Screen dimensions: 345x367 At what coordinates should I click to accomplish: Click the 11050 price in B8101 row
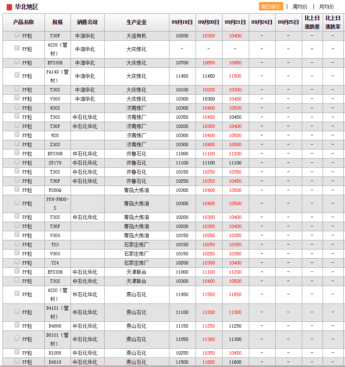tap(182, 339)
